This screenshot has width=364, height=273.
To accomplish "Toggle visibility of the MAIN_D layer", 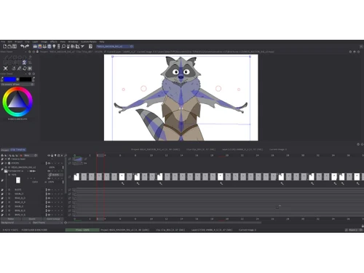I will (x=49, y=194).
